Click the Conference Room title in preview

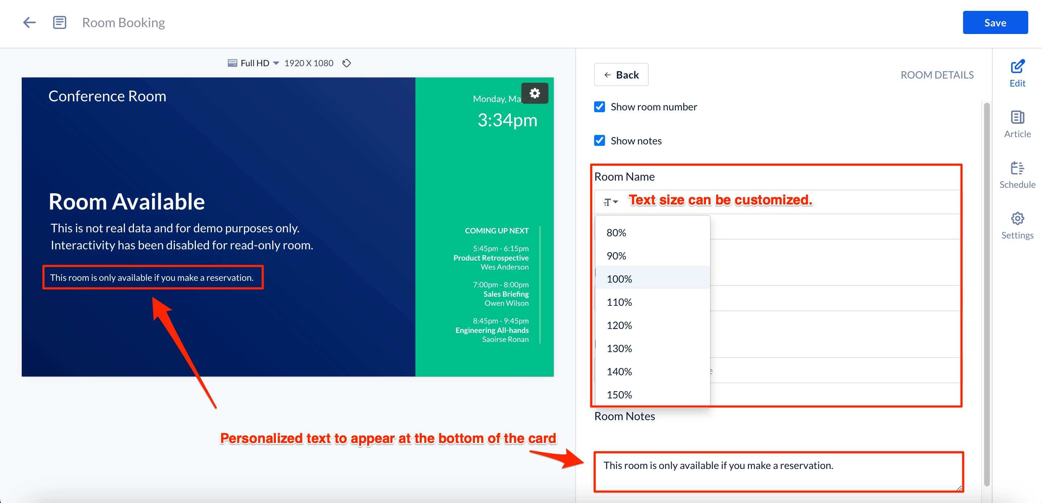107,96
